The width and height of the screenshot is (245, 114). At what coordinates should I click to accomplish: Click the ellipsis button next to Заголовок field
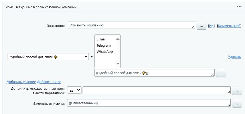201,26
